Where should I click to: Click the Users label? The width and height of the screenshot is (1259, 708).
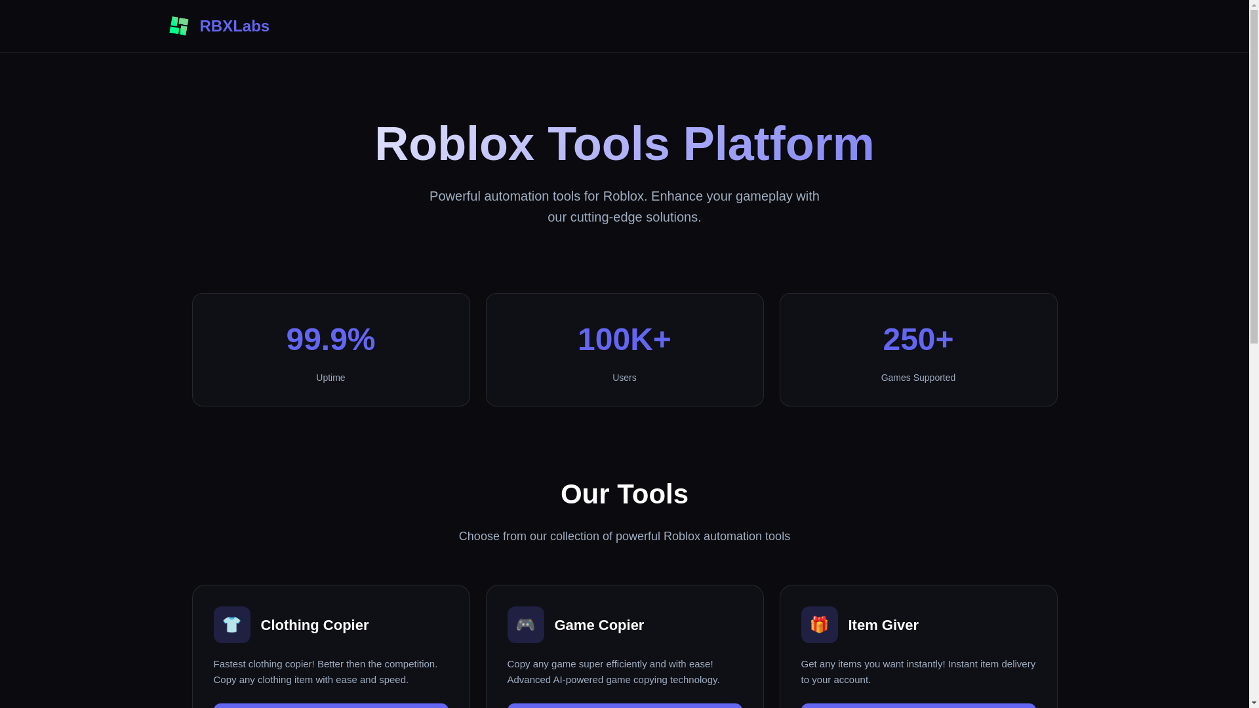coord(624,378)
